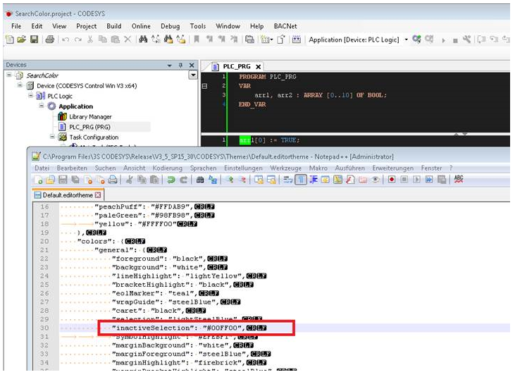
Task: Collapse the VAR block fold marker
Action: (x=204, y=85)
